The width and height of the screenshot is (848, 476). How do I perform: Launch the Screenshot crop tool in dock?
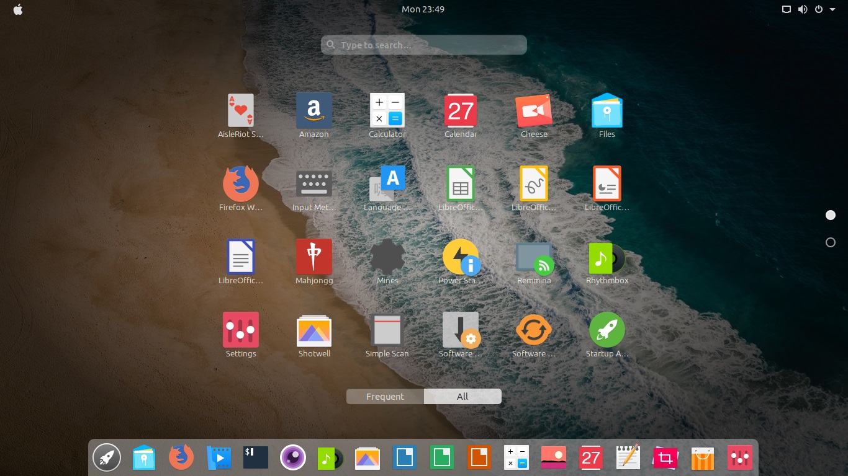(665, 458)
